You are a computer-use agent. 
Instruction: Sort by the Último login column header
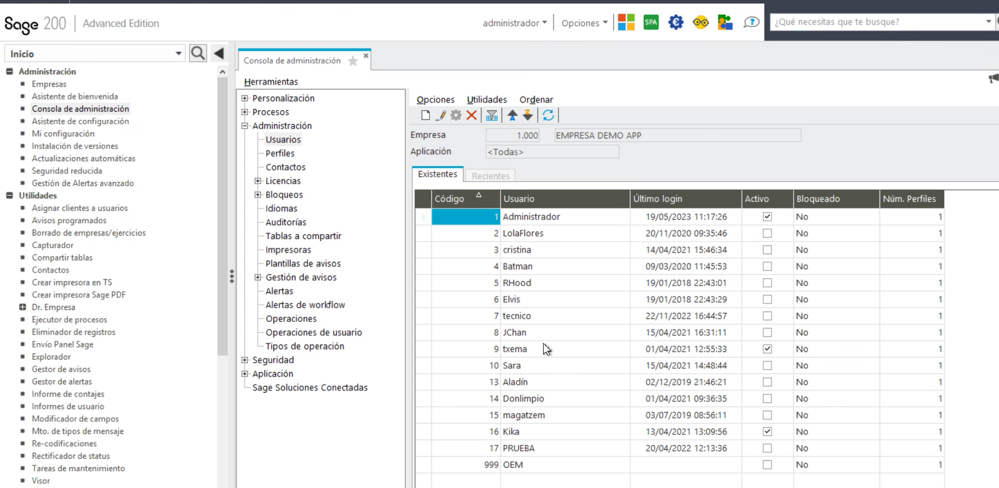[x=685, y=199]
